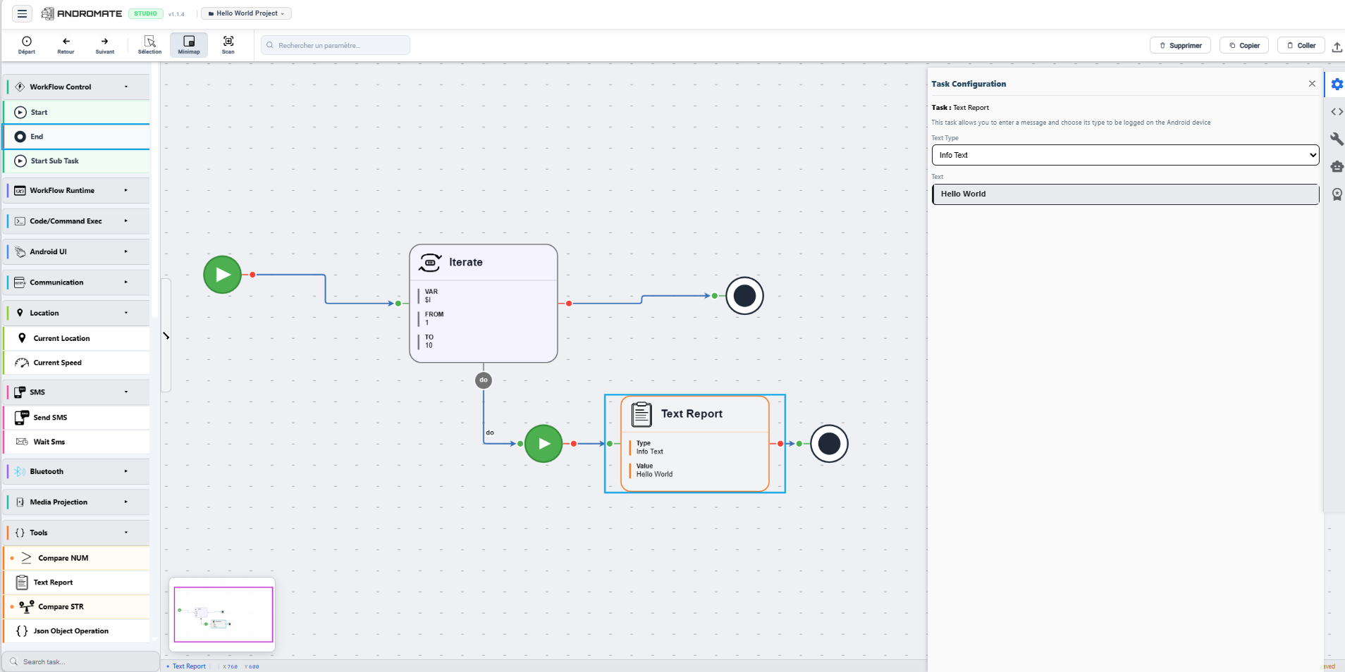Select the Json Object Operation task
The image size is (1345, 672).
click(x=76, y=631)
